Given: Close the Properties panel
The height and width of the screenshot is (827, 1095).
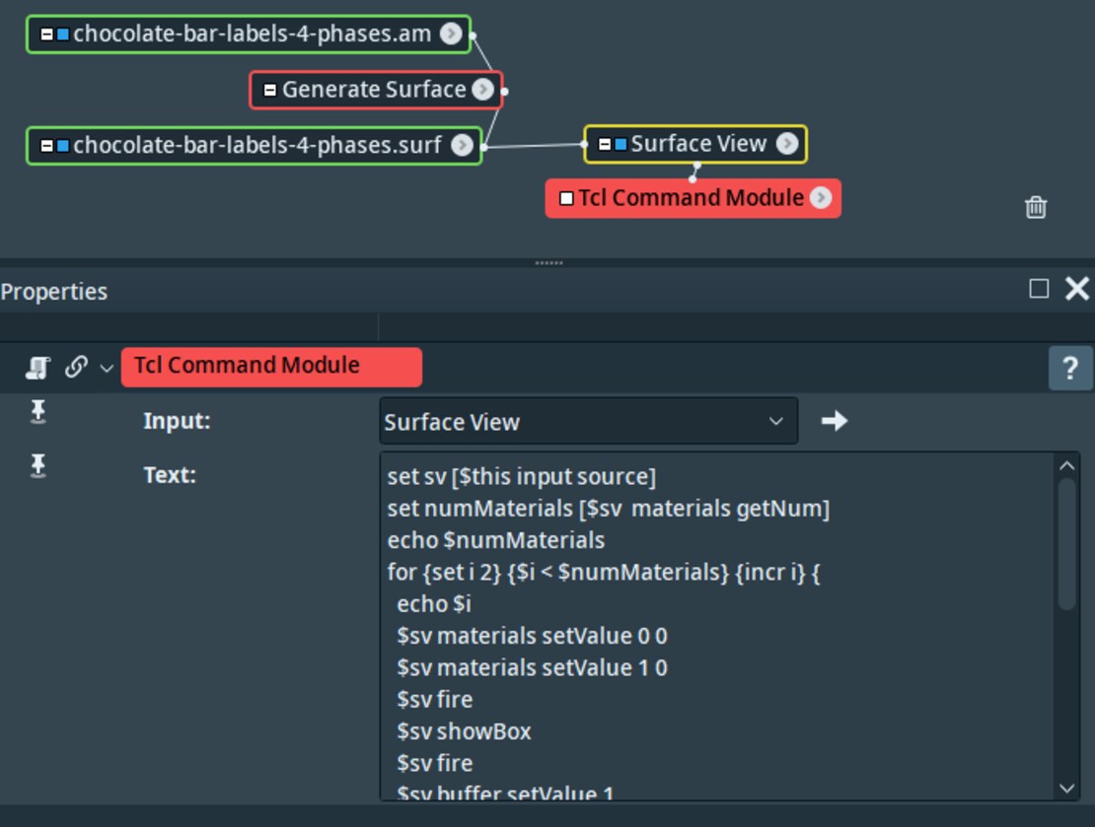Looking at the screenshot, I should point(1074,290).
